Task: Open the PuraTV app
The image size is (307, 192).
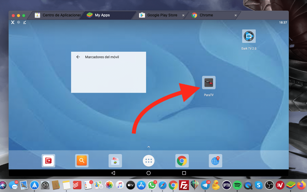Action: coord(209,82)
